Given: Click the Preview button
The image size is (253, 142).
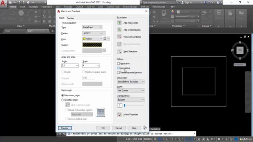Looking at the screenshot, I should pos(65,128).
